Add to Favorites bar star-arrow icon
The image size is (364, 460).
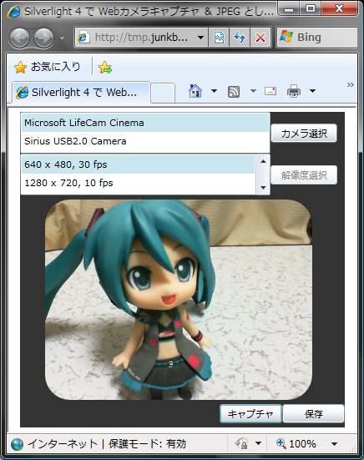(105, 67)
